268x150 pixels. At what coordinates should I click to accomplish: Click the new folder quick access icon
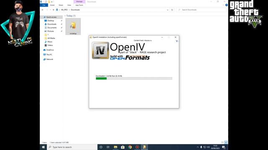pyautogui.click(x=49, y=2)
